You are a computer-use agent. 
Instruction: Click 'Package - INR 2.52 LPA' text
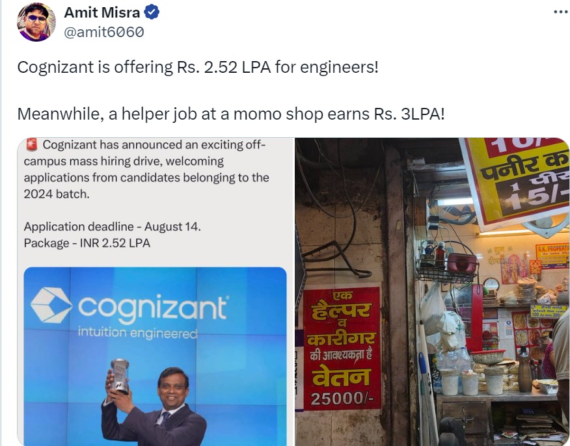(x=87, y=243)
